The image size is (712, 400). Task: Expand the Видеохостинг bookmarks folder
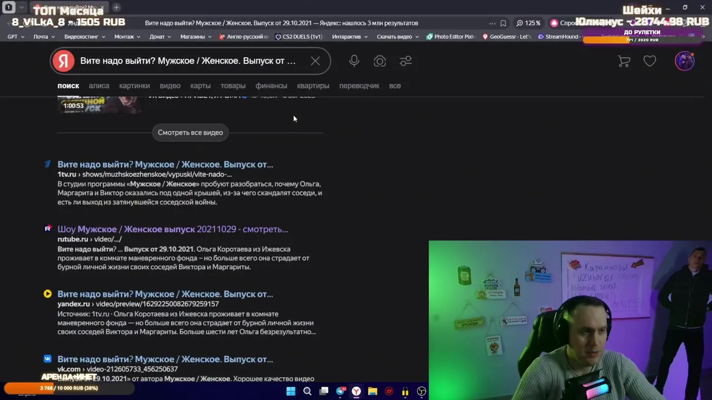click(x=85, y=37)
